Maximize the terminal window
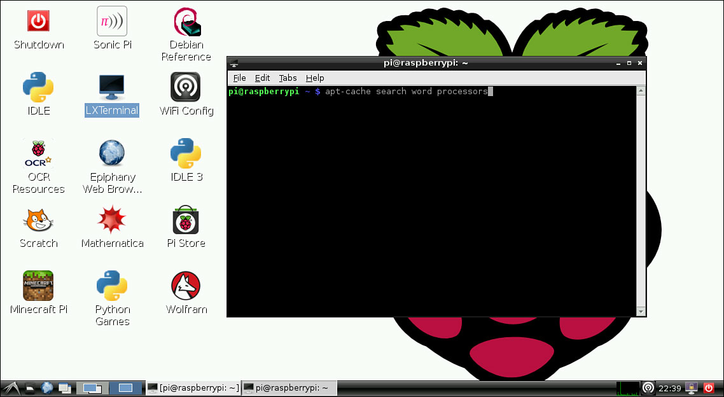Image resolution: width=724 pixels, height=397 pixels. (629, 63)
